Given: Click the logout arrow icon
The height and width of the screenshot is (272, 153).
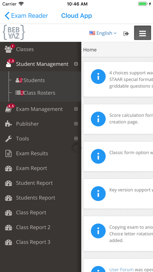Looking at the screenshot, I should [x=126, y=33].
